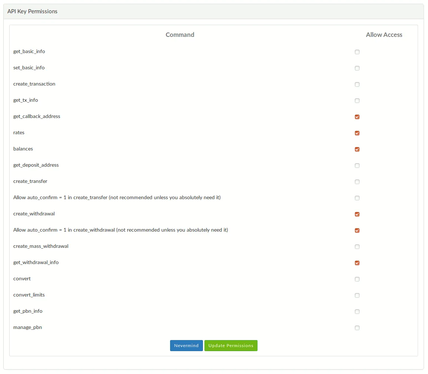This screenshot has width=428, height=374.
Task: Select get_deposit_address label text
Action: (x=36, y=165)
